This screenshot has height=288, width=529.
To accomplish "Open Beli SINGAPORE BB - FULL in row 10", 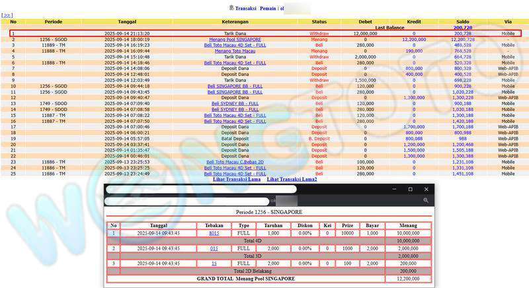I will coord(235,86).
